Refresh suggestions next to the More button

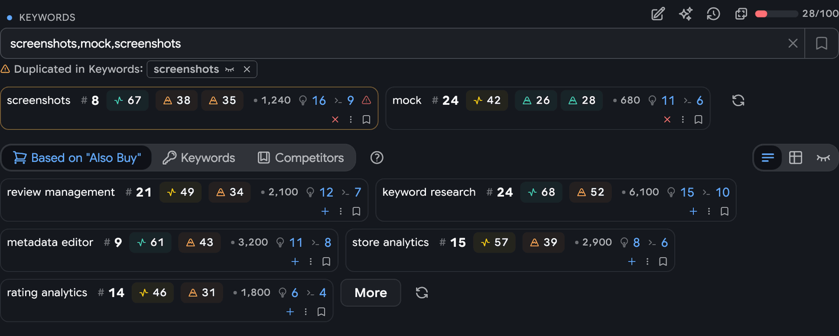pyautogui.click(x=422, y=292)
